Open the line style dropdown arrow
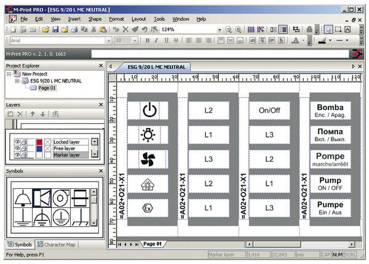The height and width of the screenshot is (264, 369). pos(347,41)
